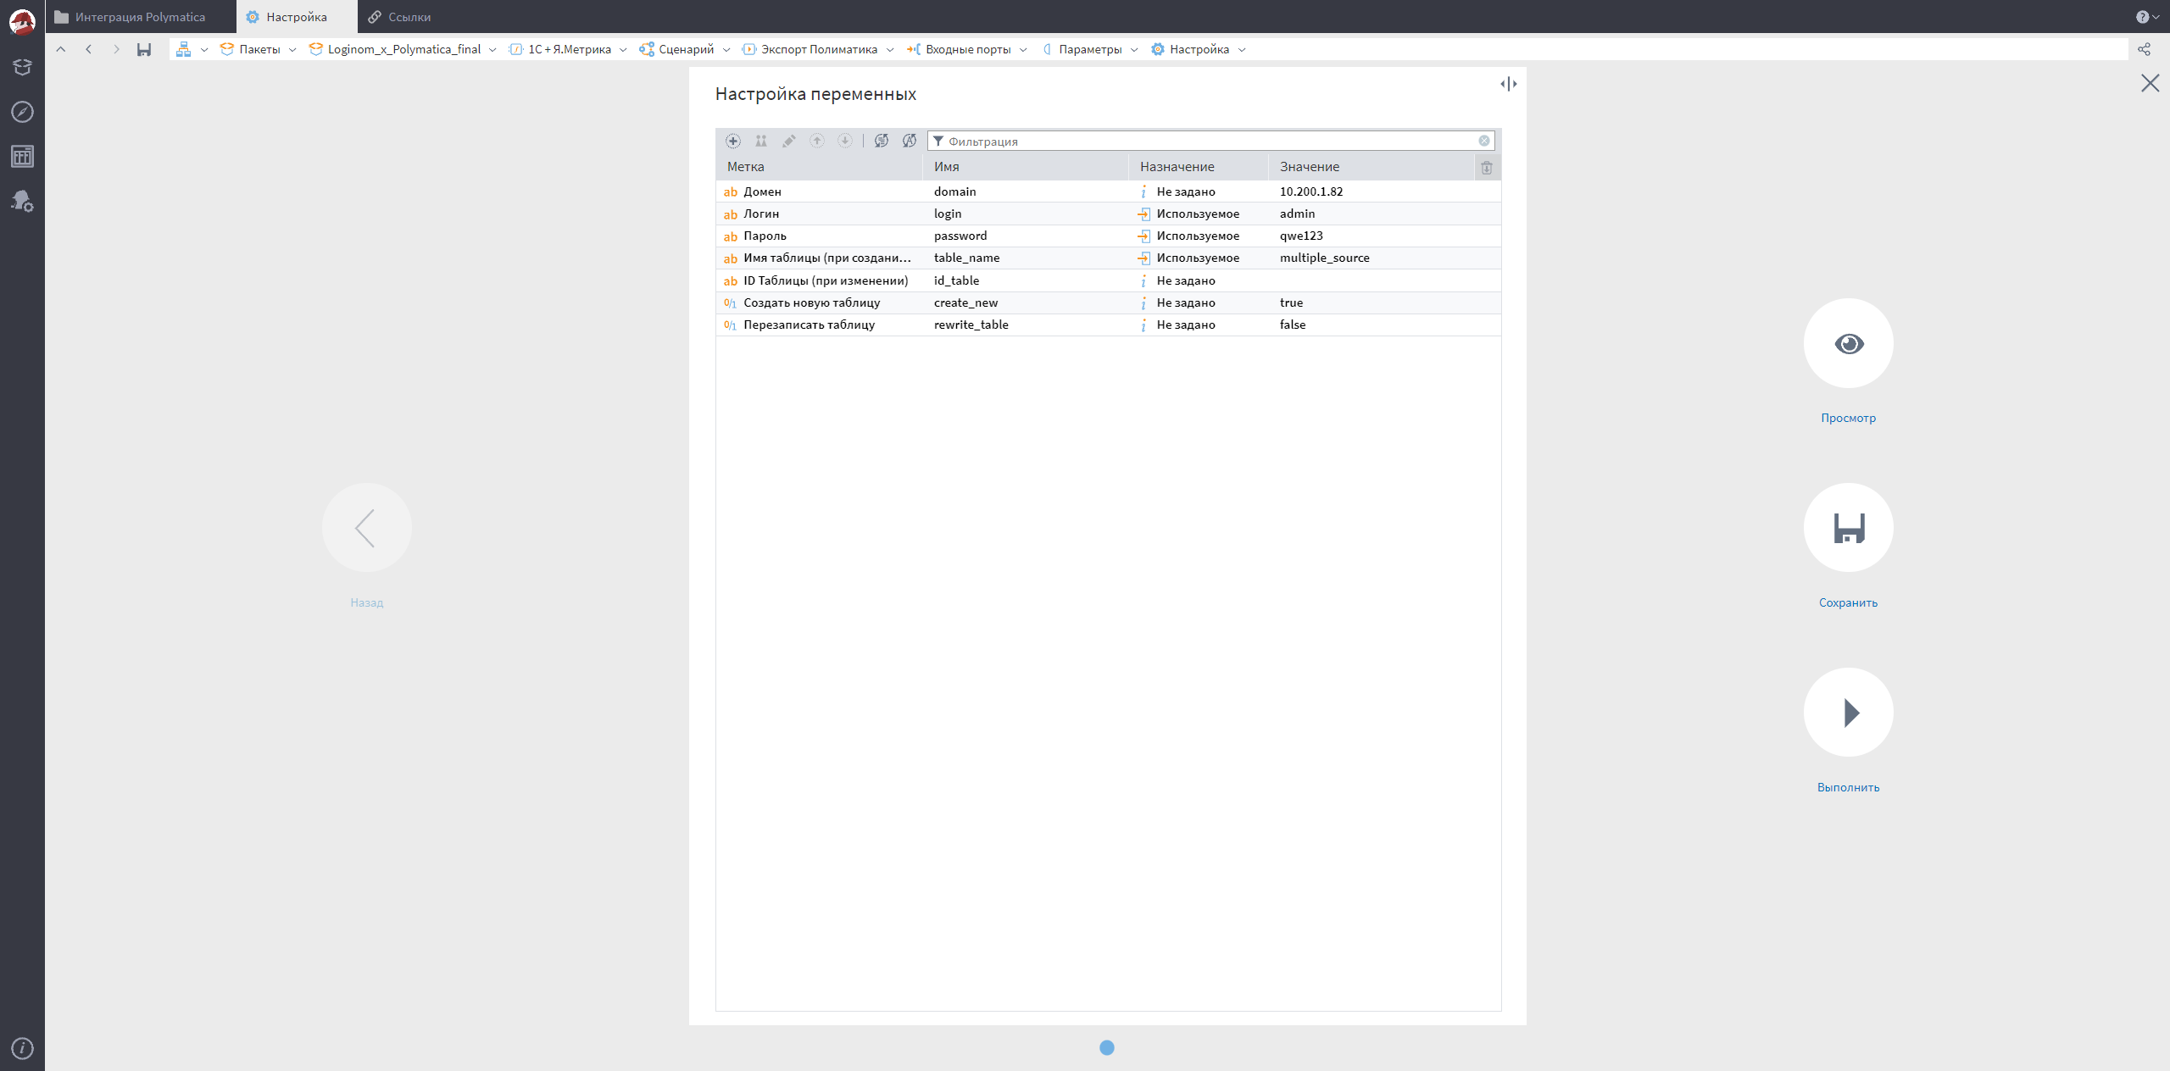
Task: Click the info icon at sidebar bottom
Action: point(22,1048)
